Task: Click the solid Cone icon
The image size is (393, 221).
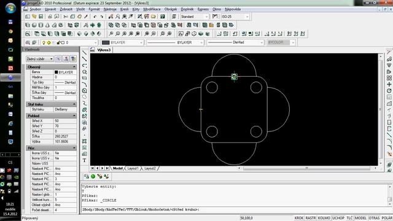Action: click(x=47, y=25)
